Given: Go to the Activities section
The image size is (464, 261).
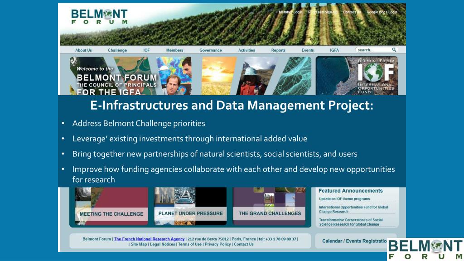Looking at the screenshot, I should (x=246, y=50).
